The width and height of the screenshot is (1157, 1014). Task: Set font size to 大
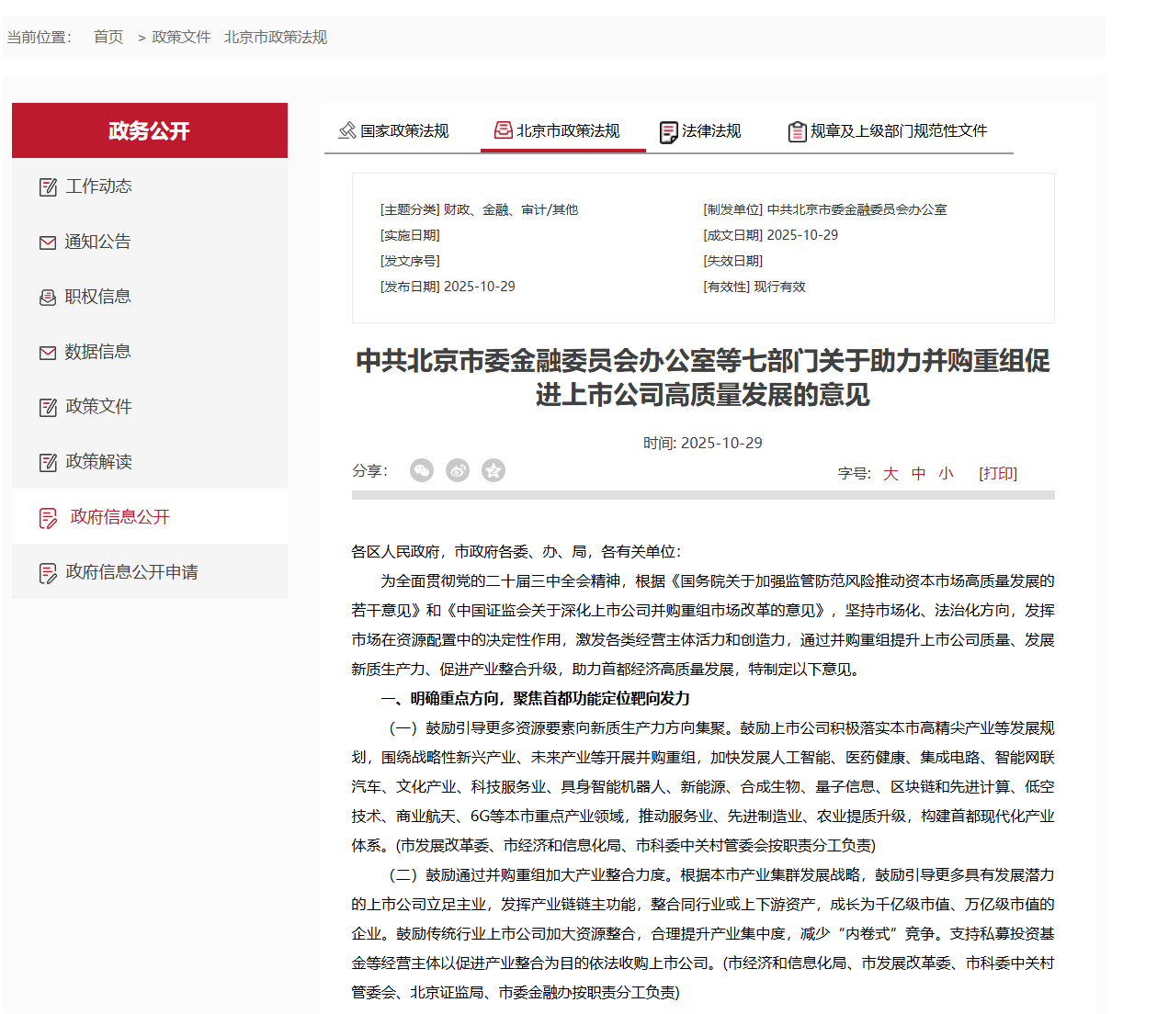tap(890, 474)
